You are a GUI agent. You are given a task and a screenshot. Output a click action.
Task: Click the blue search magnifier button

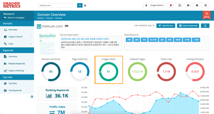coord(80,5)
